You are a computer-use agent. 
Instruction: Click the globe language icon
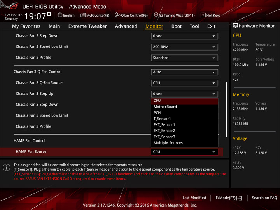[x=60, y=15]
